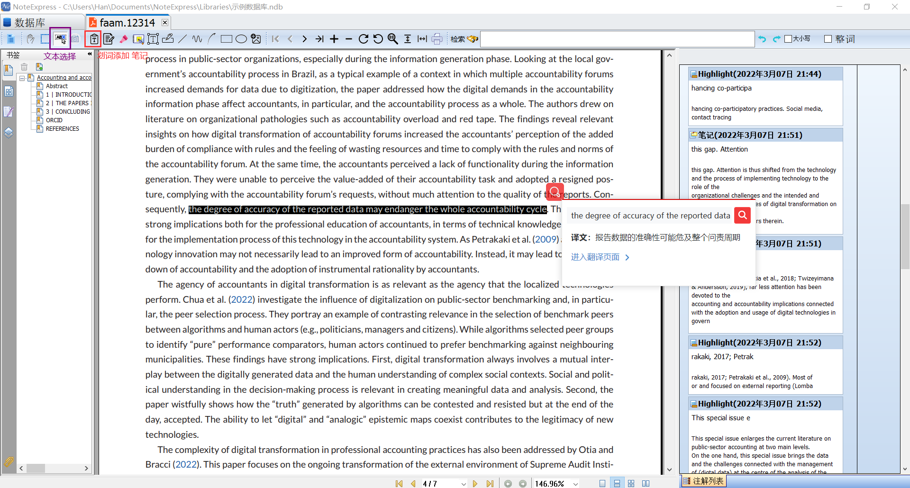Click the redo arrow icon
Screen dimensions: 910x488
[x=776, y=39]
